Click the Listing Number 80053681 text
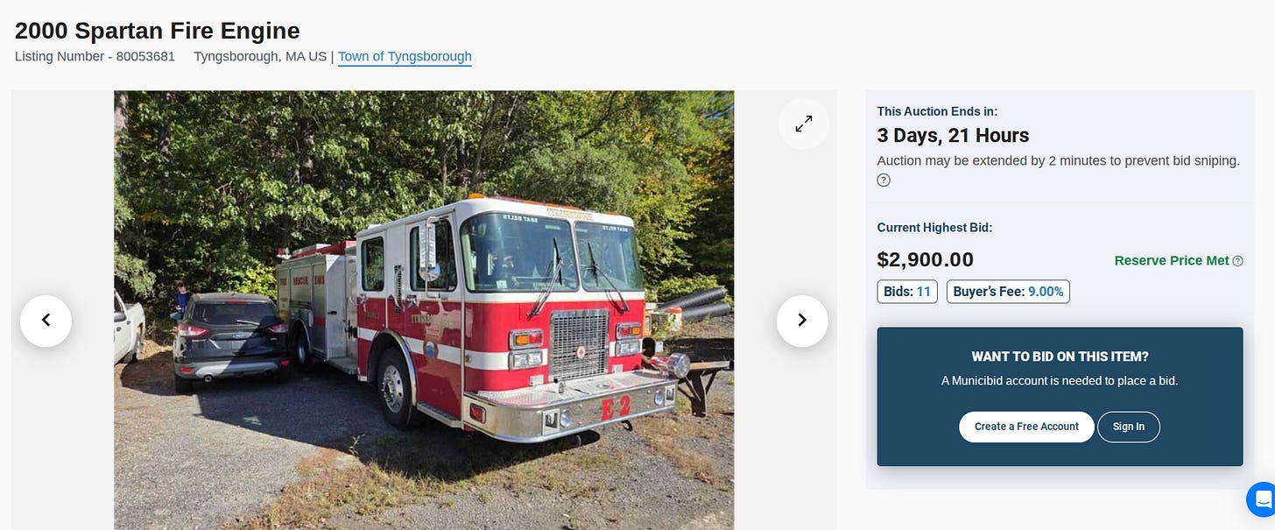Screen dimensions: 1275x530 coord(95,57)
